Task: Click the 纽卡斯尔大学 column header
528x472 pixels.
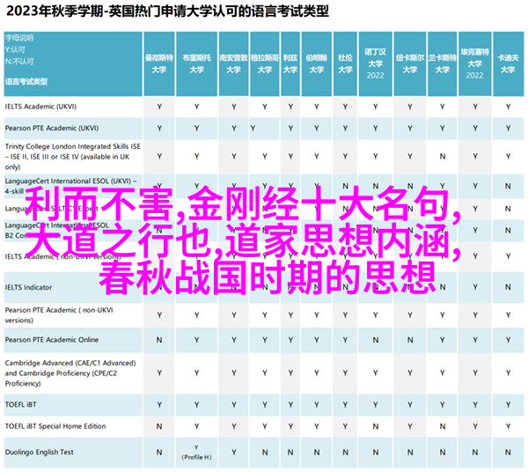Action: (410, 63)
